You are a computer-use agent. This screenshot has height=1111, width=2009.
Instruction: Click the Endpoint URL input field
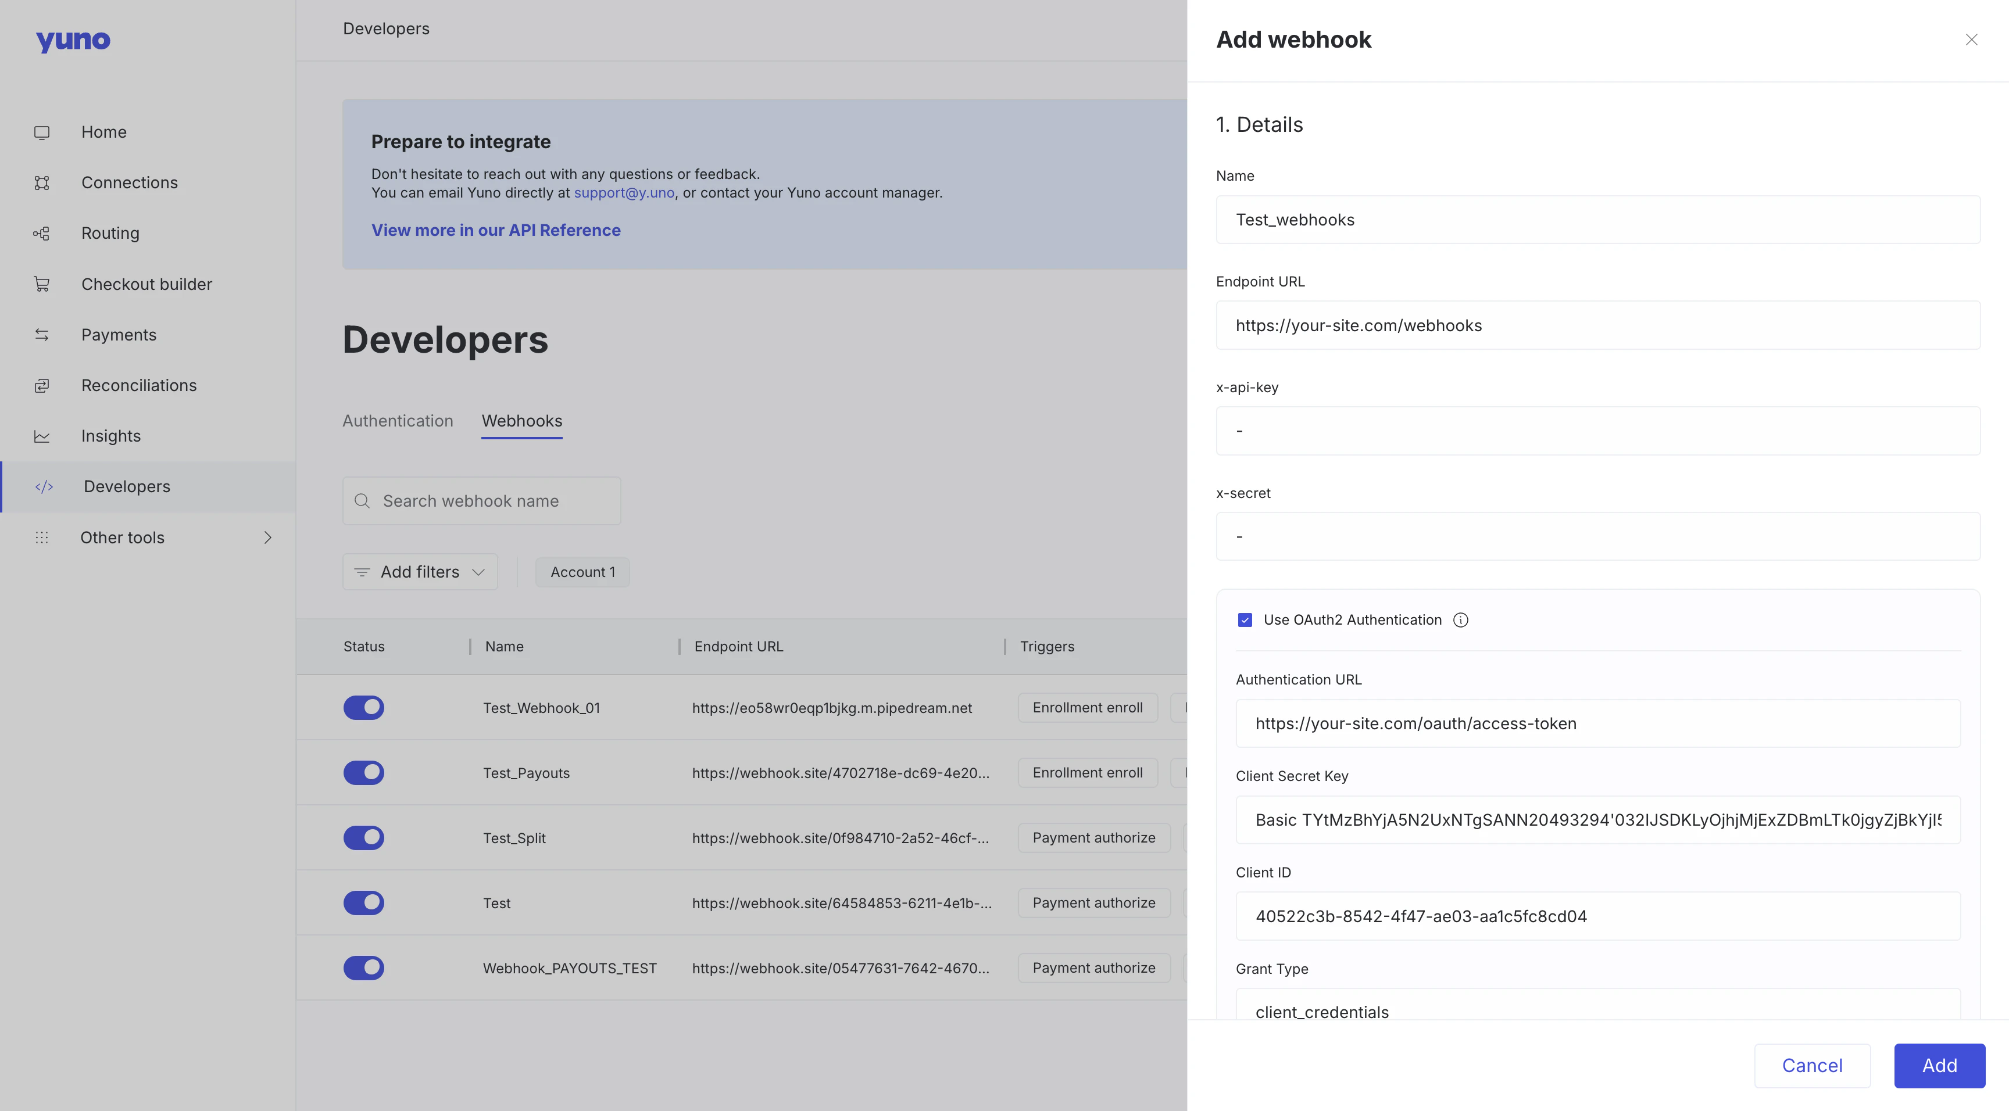[1597, 326]
